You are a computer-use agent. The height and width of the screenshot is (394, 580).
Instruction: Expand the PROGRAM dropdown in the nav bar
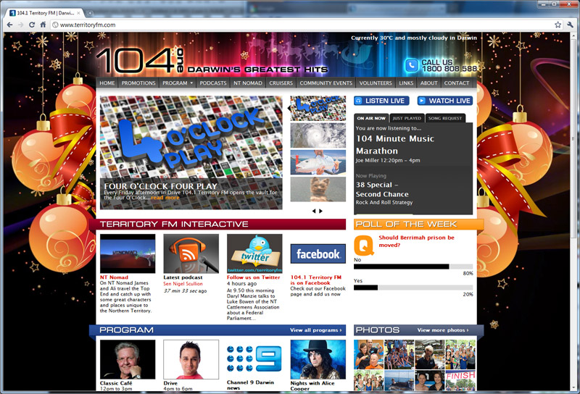(178, 83)
